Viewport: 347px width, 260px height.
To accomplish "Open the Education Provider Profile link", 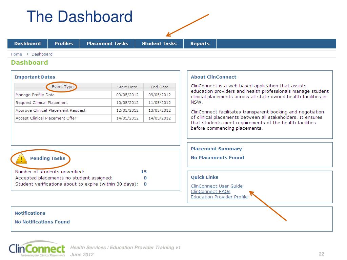I will (x=219, y=197).
